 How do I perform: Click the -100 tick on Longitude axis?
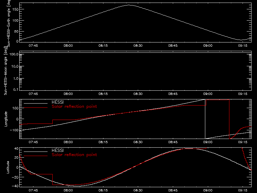tap(14, 130)
